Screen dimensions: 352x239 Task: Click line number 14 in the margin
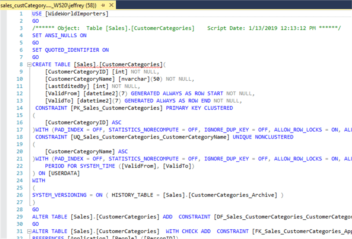[x=19, y=108]
